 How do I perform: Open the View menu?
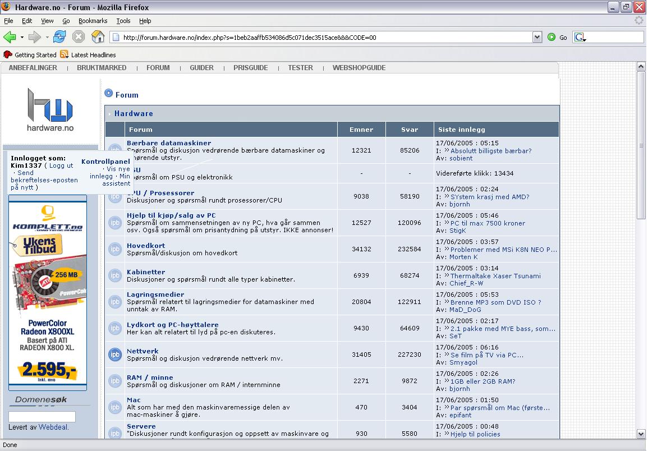click(x=47, y=21)
